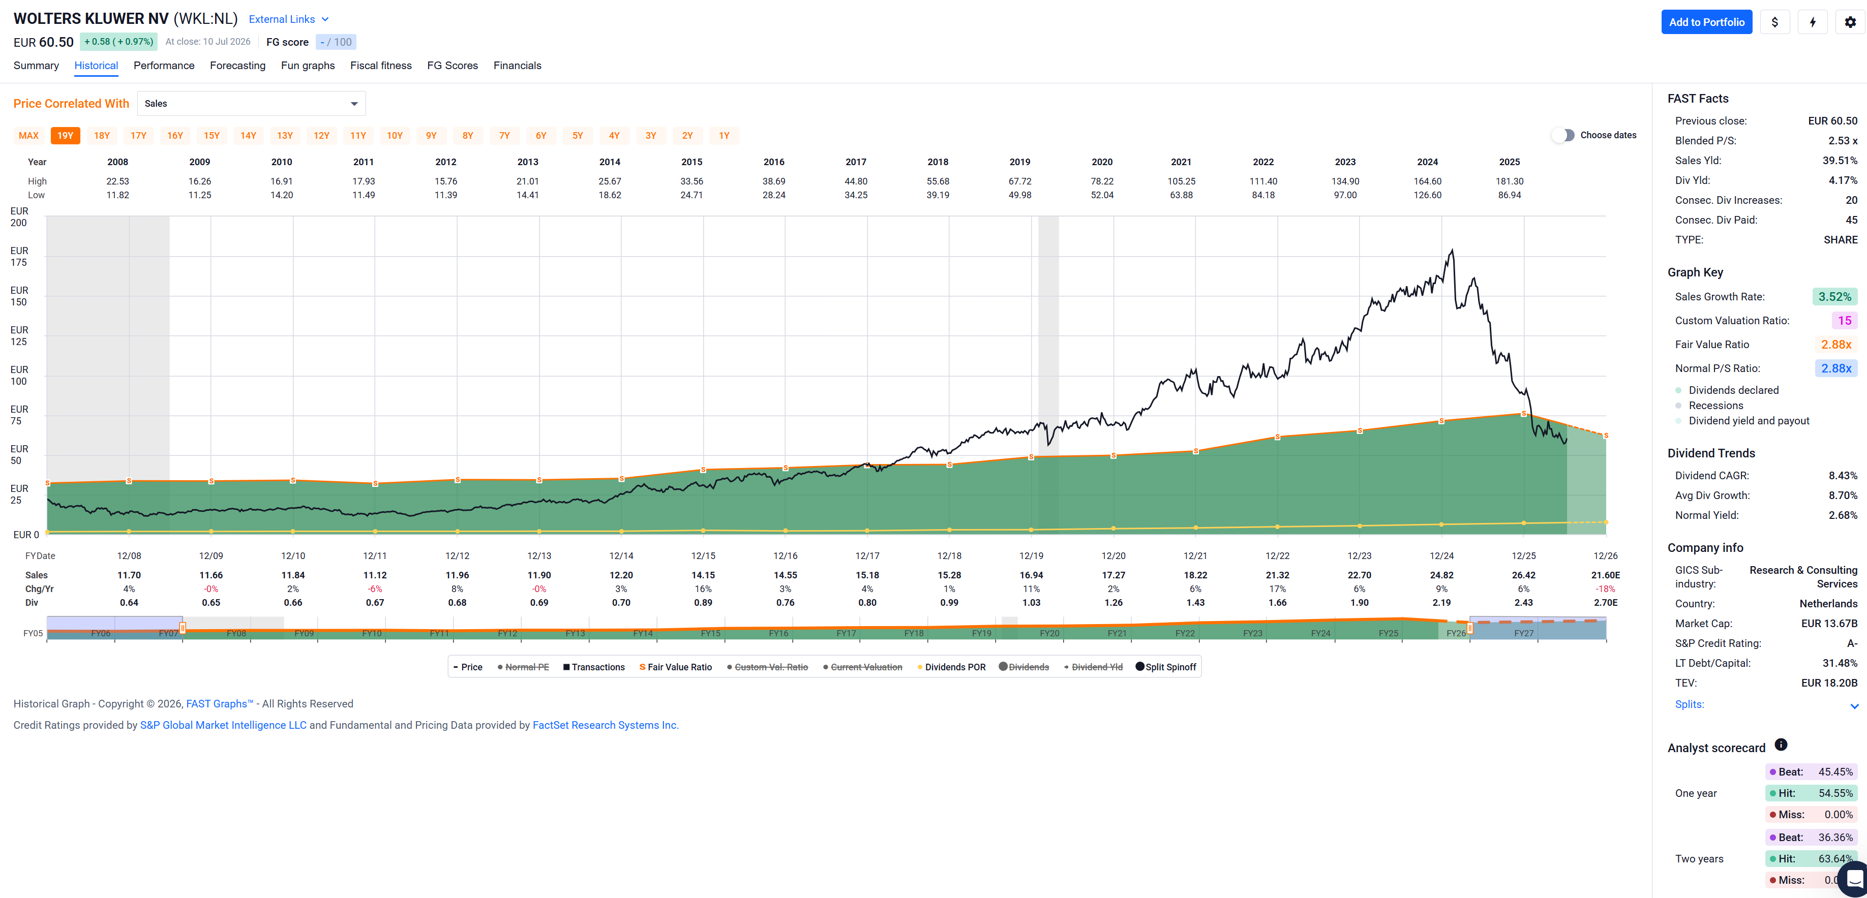Expand the External Links dropdown
The image size is (1867, 898).
point(288,19)
